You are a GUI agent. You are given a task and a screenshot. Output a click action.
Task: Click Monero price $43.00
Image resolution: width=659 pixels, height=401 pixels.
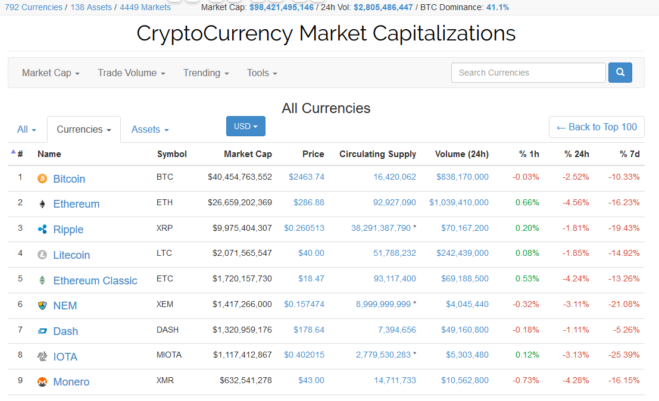(311, 380)
